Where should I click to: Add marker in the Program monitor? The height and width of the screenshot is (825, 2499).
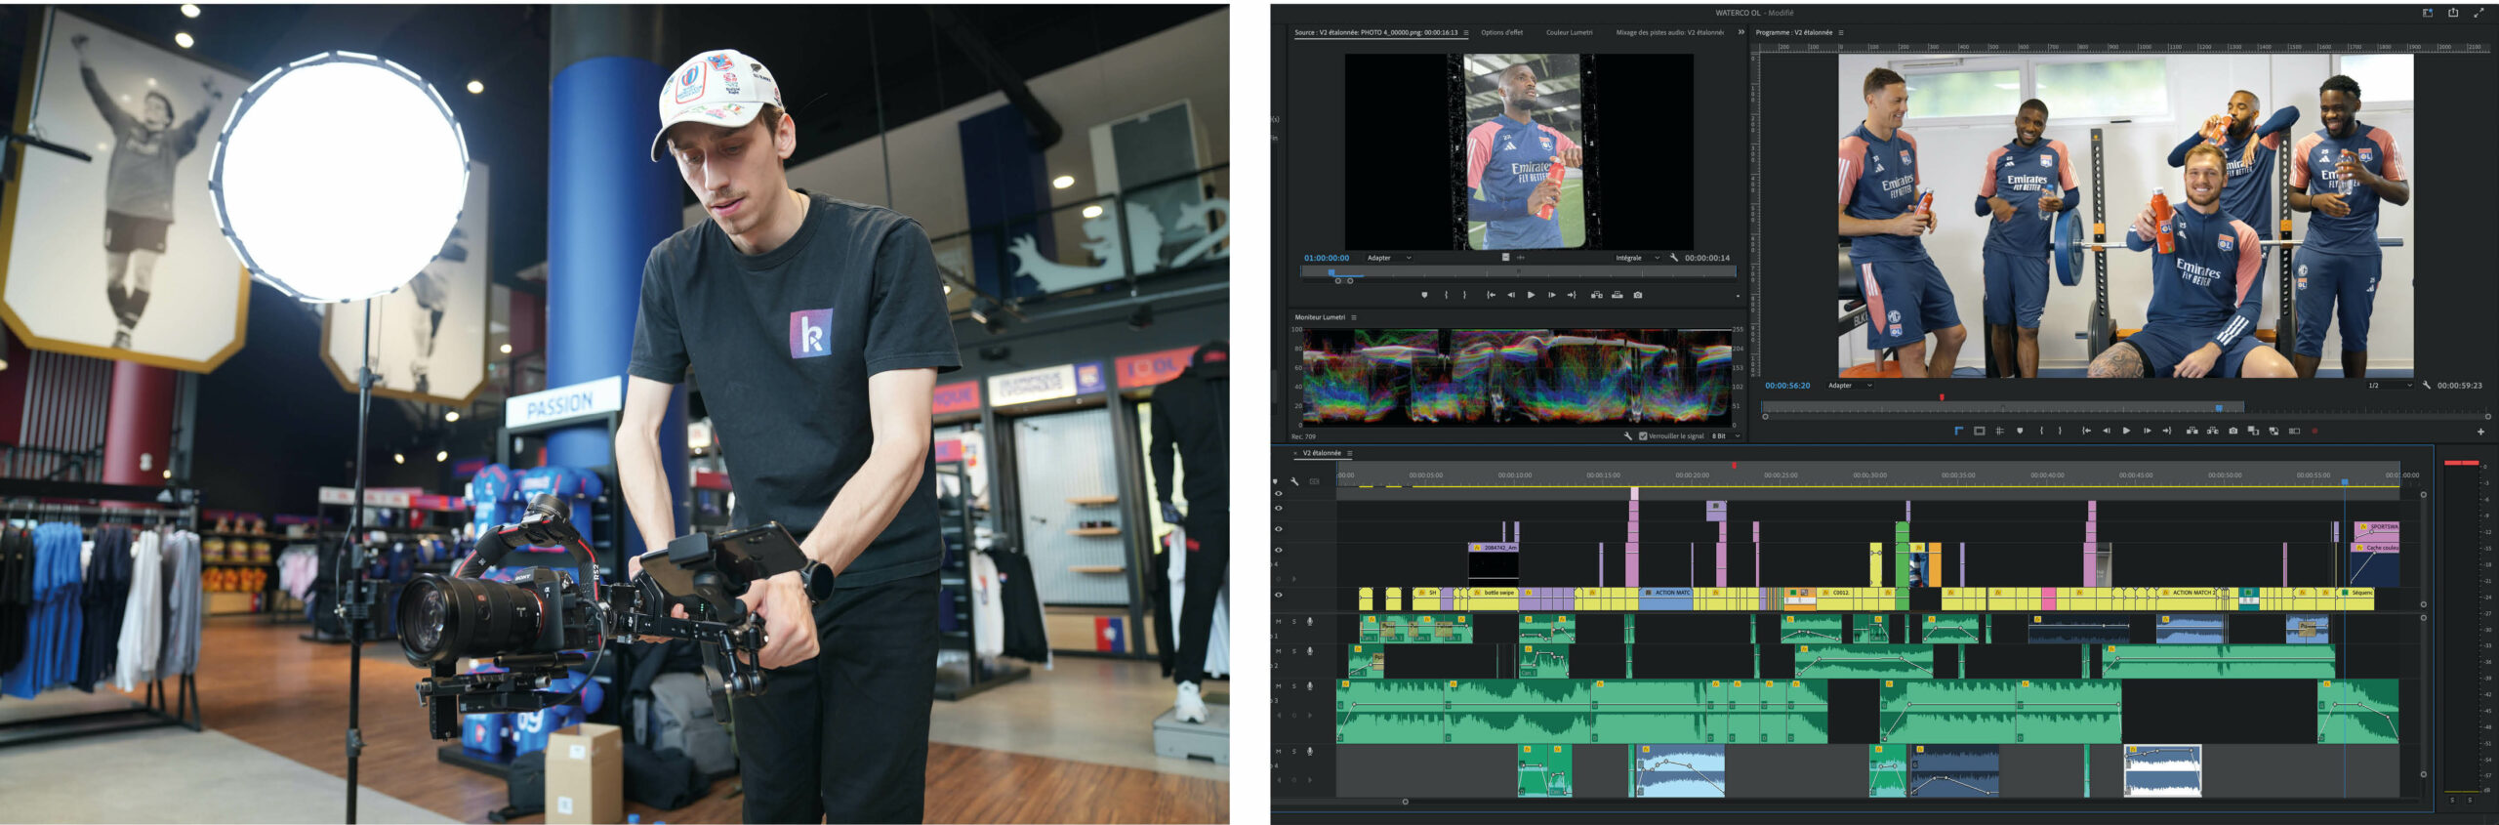pyautogui.click(x=2020, y=431)
